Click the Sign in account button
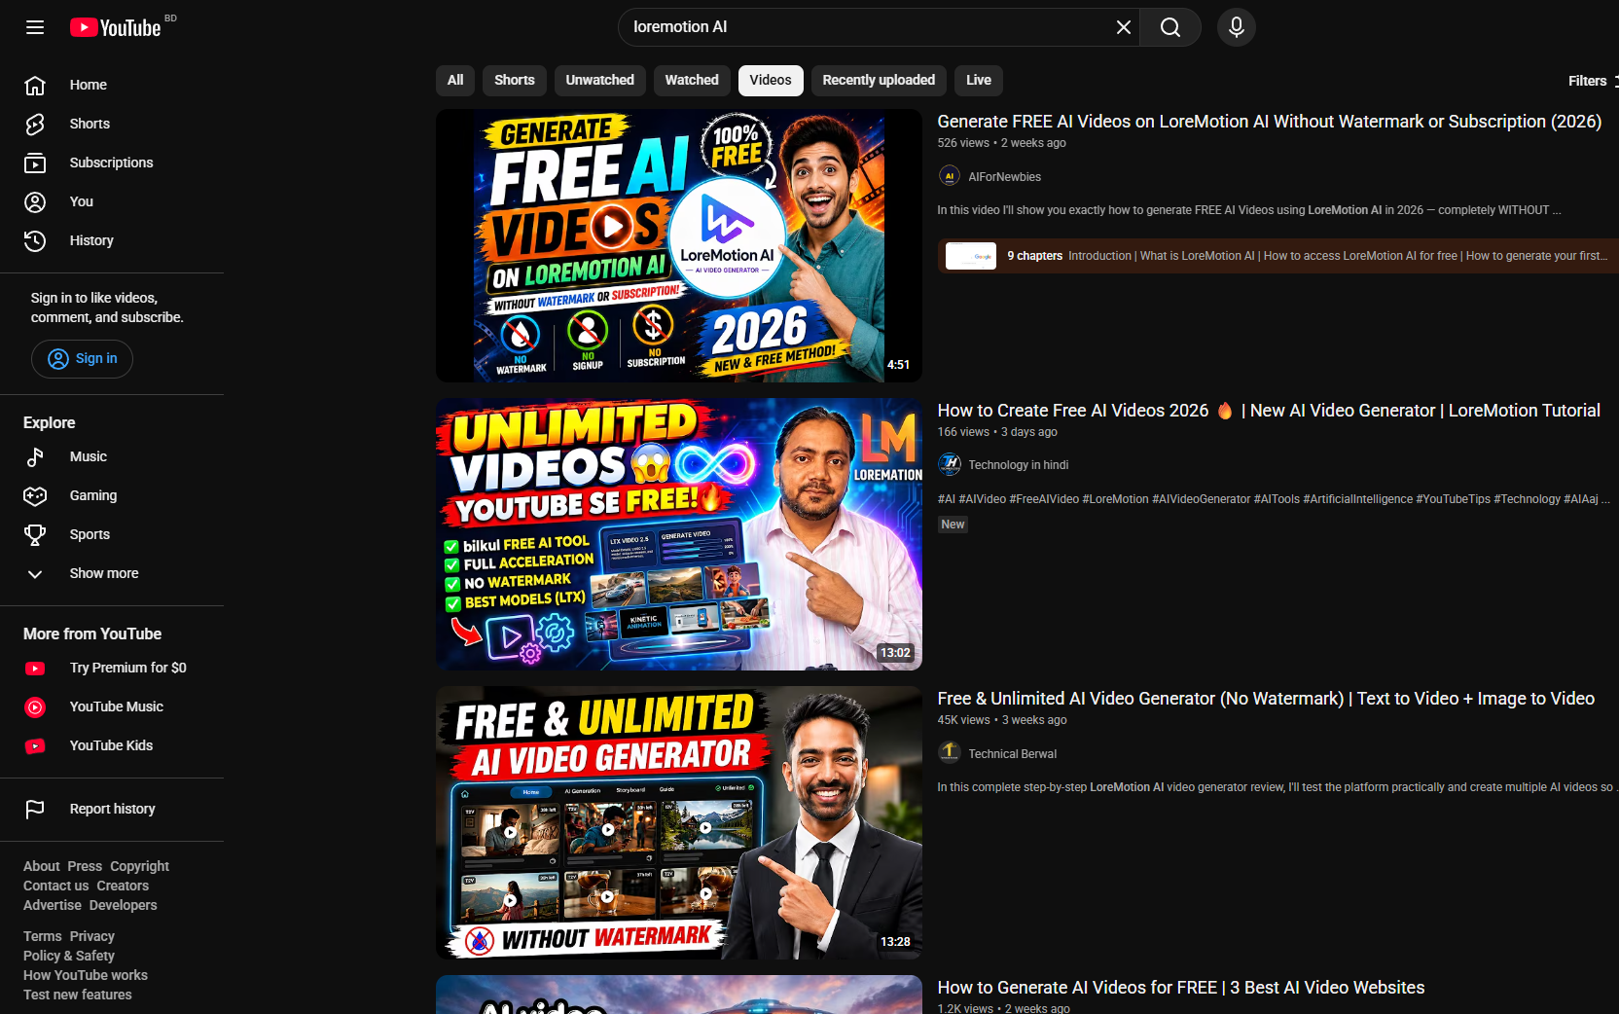The image size is (1619, 1014). [82, 359]
